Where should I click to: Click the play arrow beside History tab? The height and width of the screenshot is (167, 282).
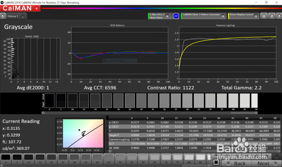3,16
